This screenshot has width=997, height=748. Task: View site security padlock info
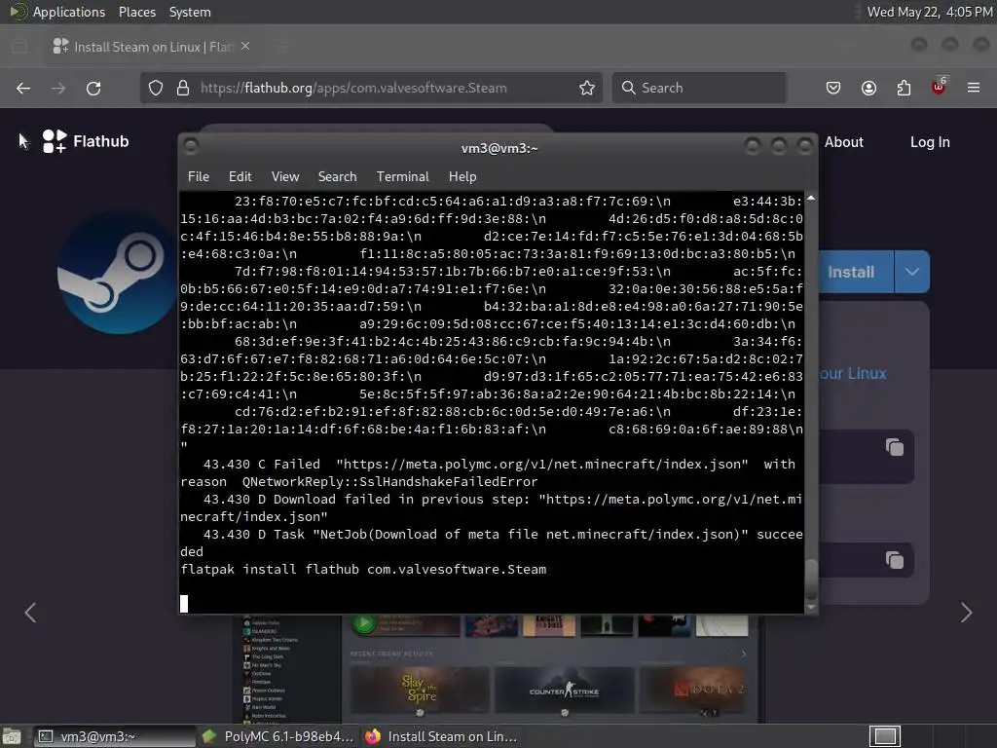[x=183, y=88]
